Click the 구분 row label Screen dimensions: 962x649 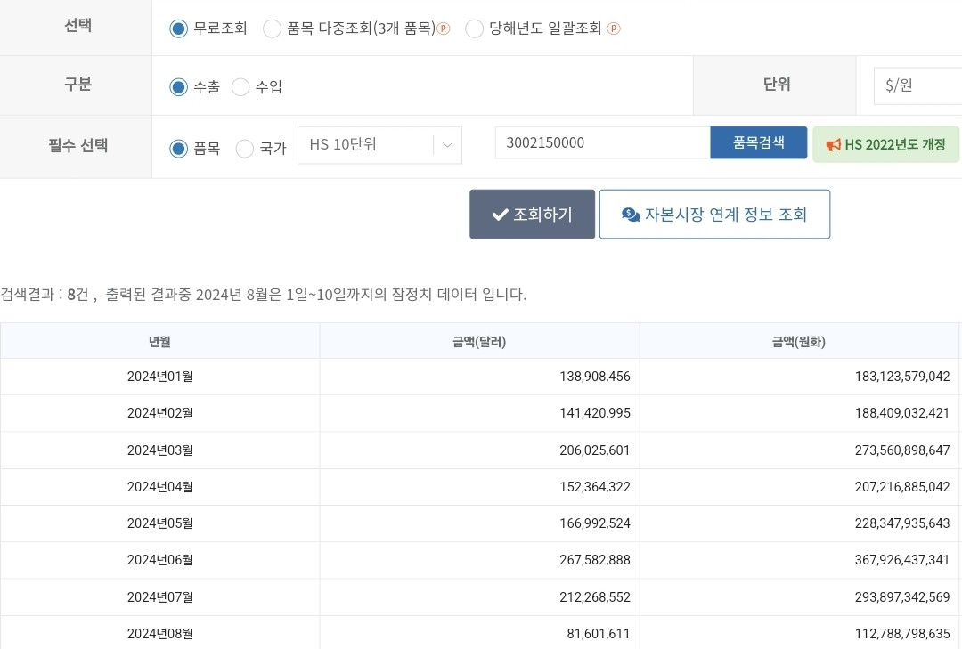pos(77,84)
